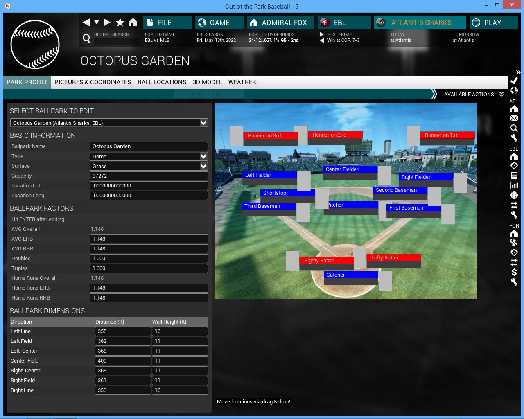Open the EBL section list lines icon

pos(514,176)
